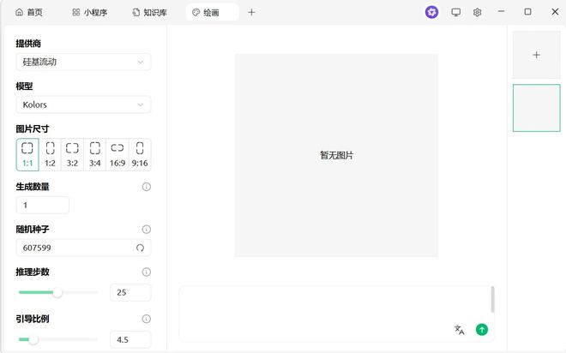Switch to the 知识库 tab
566x353 pixels.
(x=149, y=13)
